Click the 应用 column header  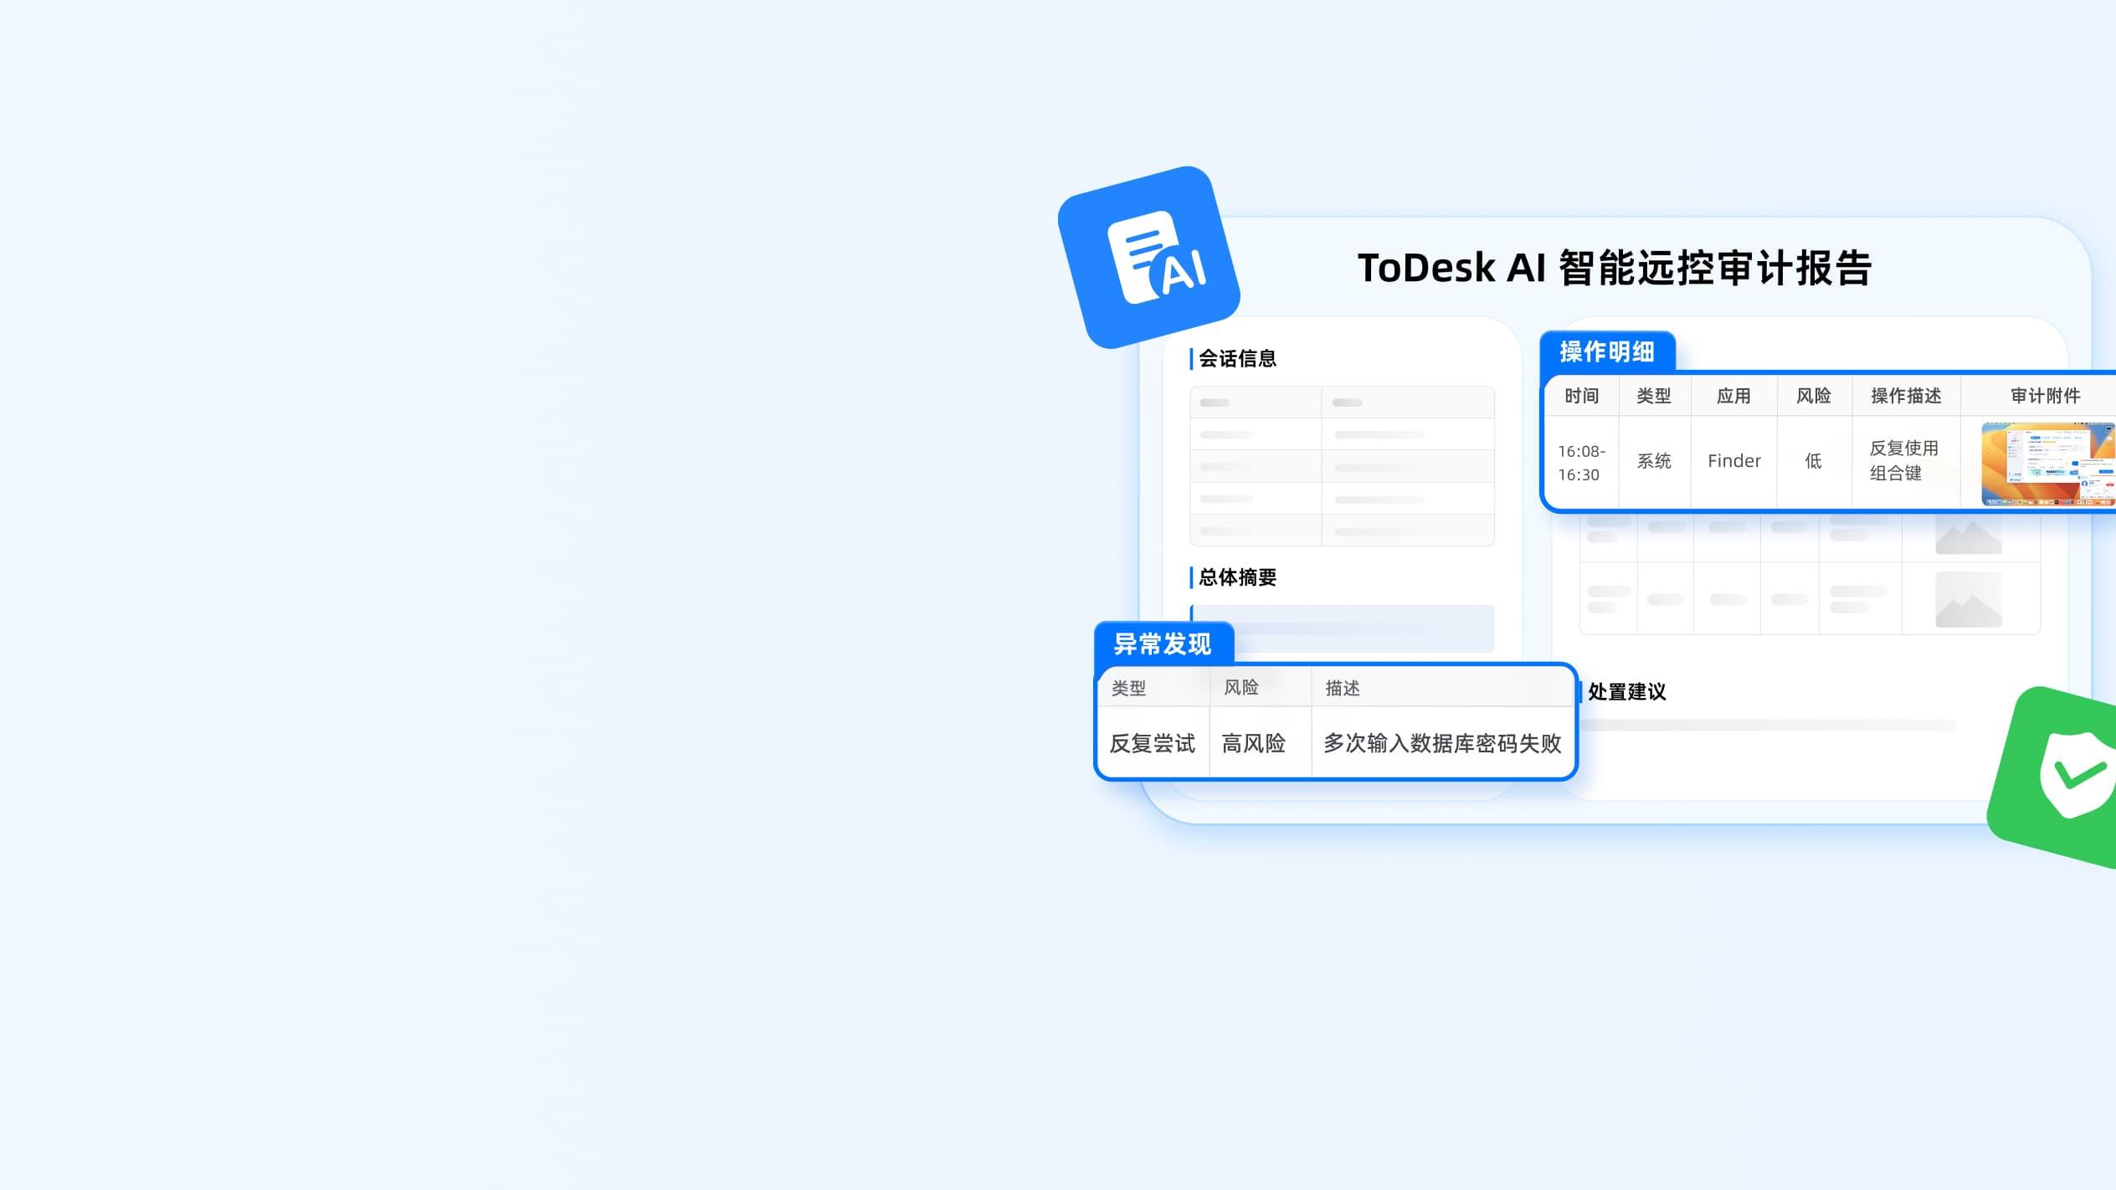tap(1733, 396)
